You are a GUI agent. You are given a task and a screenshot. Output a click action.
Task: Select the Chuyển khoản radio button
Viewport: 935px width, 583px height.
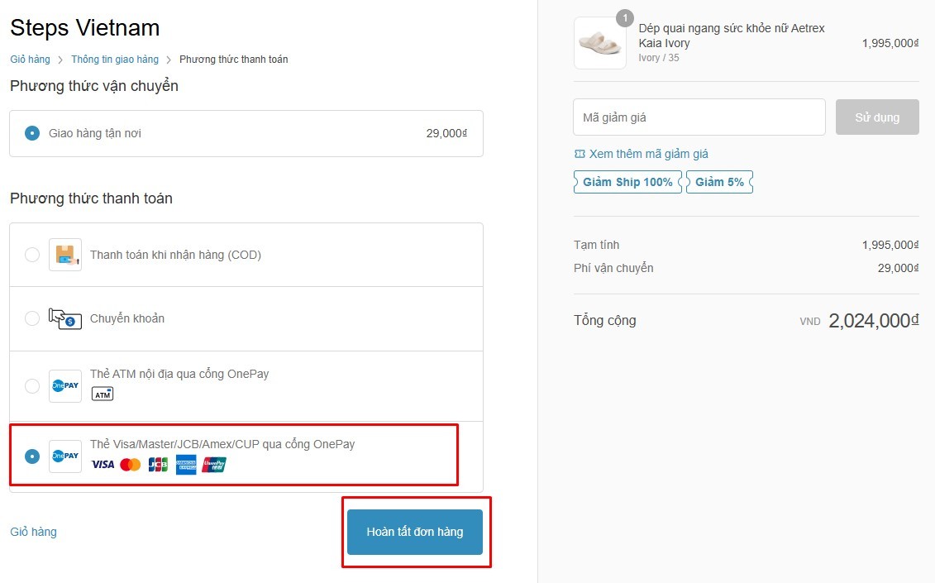[32, 318]
